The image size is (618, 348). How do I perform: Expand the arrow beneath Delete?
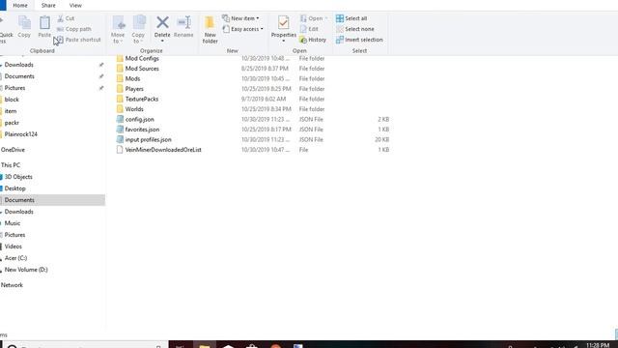[162, 41]
